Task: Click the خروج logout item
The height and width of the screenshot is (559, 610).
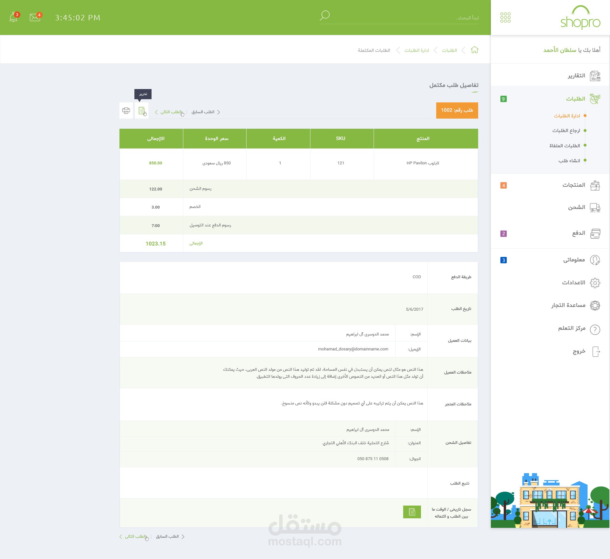Action: (579, 351)
